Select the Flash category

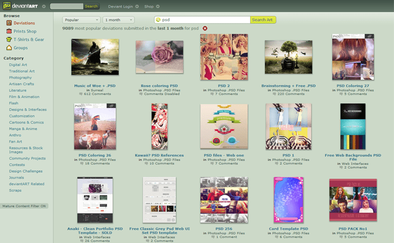[x=14, y=103]
